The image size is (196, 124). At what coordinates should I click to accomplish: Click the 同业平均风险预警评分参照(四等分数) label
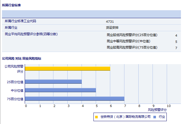[x=31, y=34]
